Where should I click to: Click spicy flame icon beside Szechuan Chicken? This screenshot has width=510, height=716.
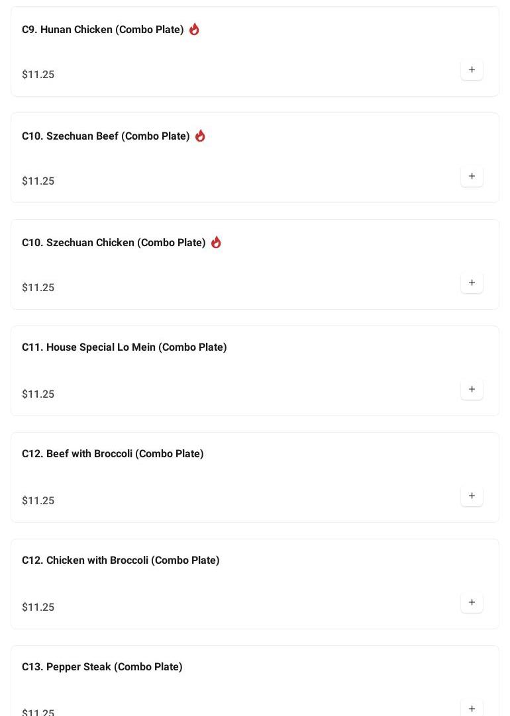click(216, 242)
